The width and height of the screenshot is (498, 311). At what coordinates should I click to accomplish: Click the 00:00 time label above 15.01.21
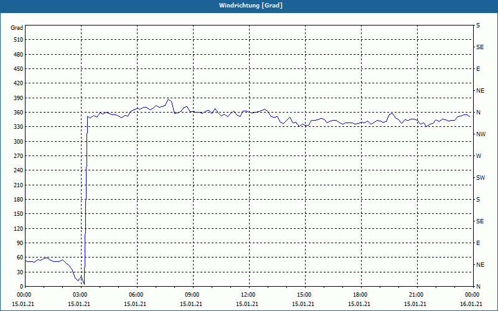[x=23, y=295]
